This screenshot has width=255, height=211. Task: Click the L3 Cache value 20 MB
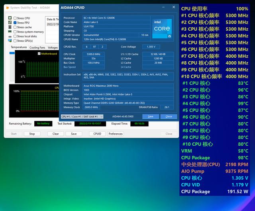coord(158,63)
